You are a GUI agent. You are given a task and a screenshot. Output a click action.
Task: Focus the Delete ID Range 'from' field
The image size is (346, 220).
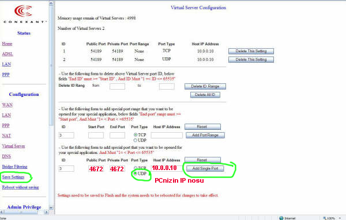[x=117, y=86]
